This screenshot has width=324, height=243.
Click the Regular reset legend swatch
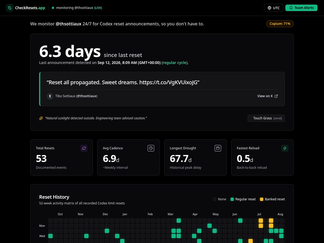pos(232,199)
